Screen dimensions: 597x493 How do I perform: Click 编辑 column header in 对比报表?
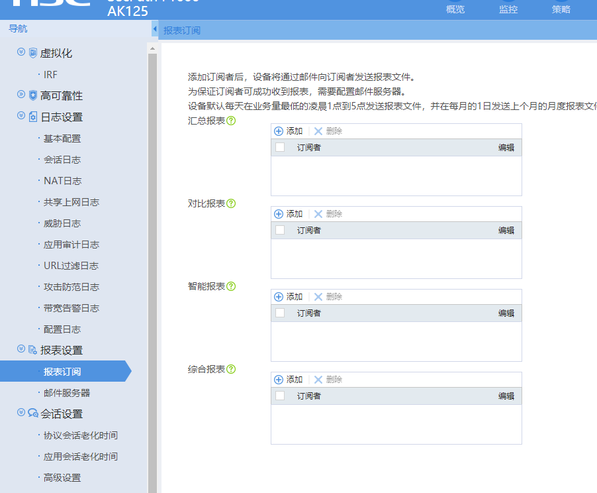coord(506,231)
